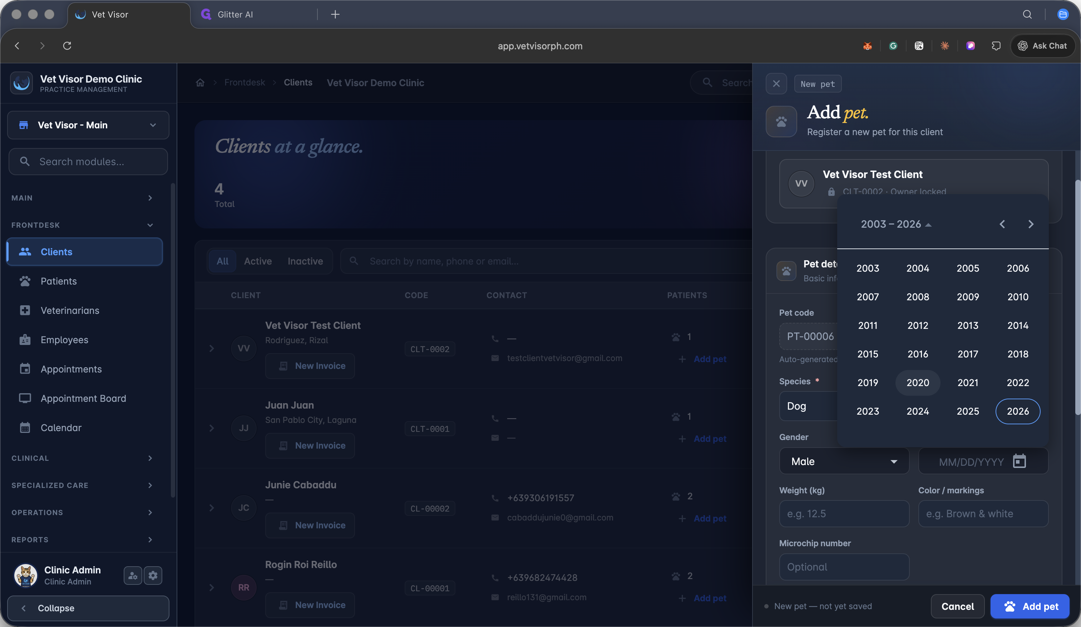The image size is (1081, 627).
Task: Open settings gear beside Clinic Admin
Action: click(x=153, y=576)
